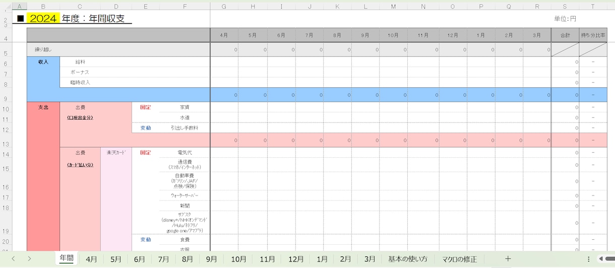Select the 給料 row label
Viewport: 615px width, 268px height.
tap(80, 62)
